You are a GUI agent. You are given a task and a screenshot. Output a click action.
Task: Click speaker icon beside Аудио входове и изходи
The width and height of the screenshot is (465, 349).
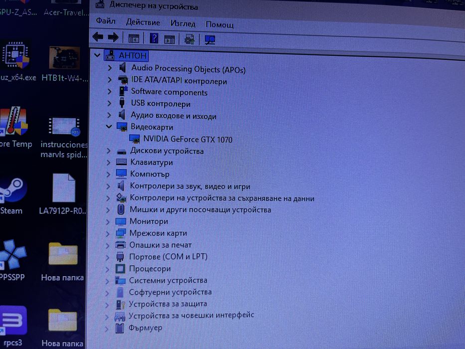click(x=122, y=115)
